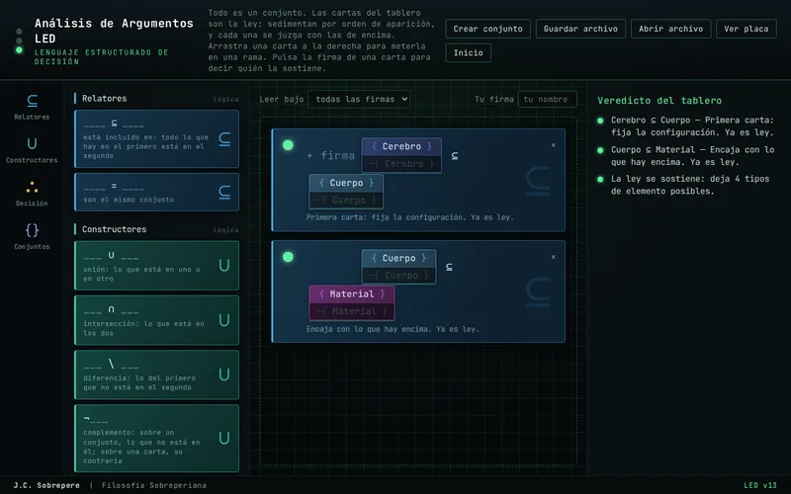Select the Decisión sidebar icon

tap(32, 194)
